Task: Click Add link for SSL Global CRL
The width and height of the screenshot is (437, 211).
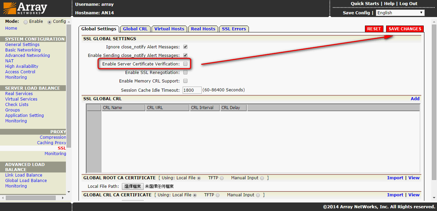Action: pos(415,99)
